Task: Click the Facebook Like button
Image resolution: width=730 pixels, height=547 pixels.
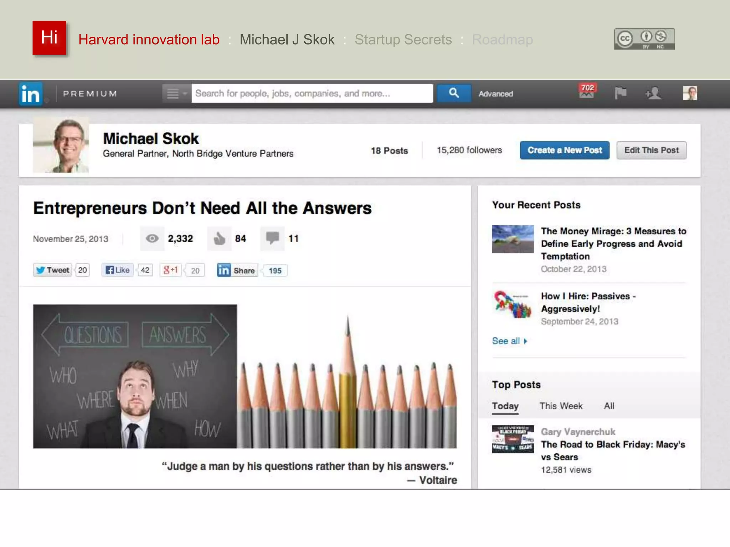Action: (x=118, y=270)
